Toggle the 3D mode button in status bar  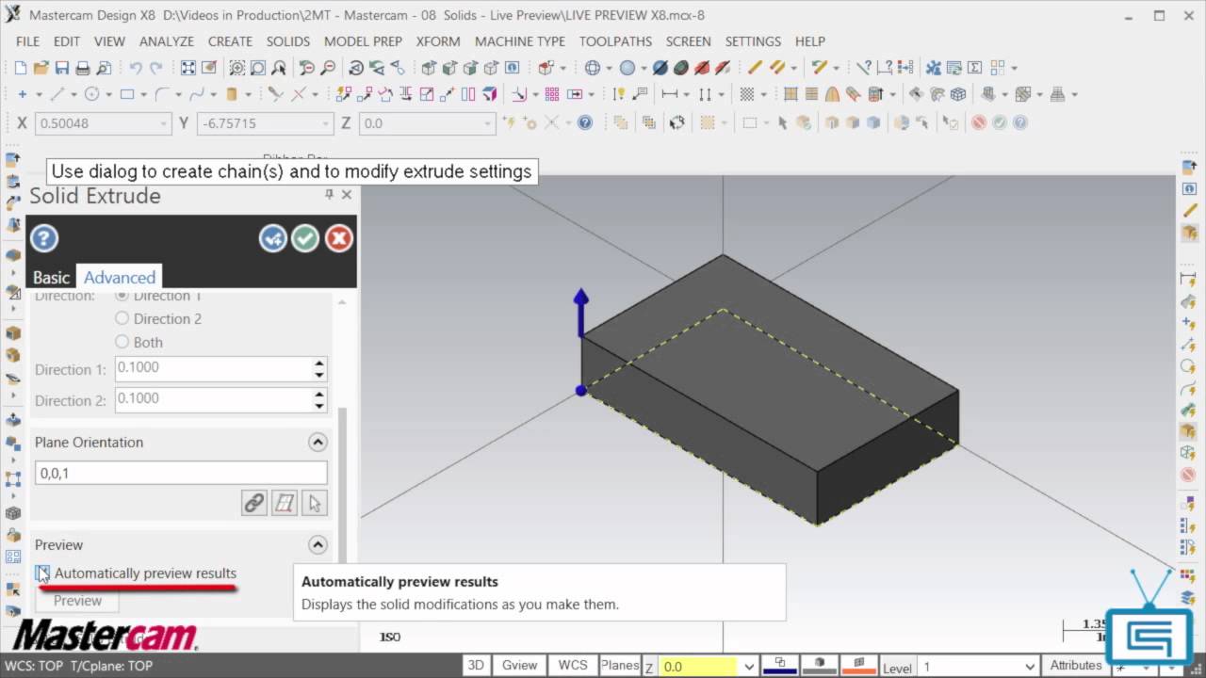pyautogui.click(x=476, y=665)
